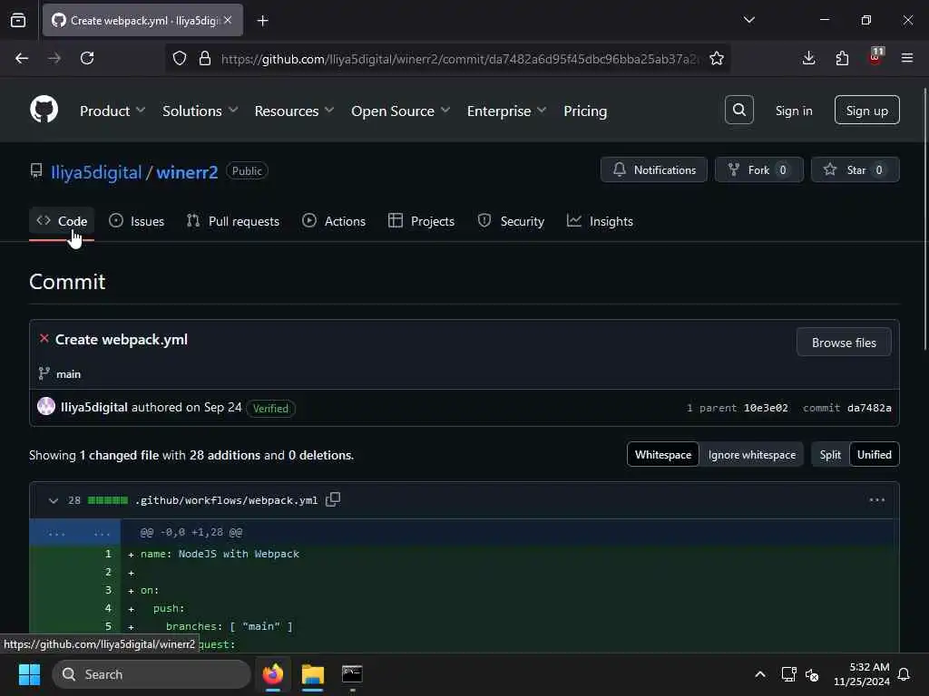Expand the hidden diff lines above the hunk
Image resolution: width=929 pixels, height=696 pixels.
[75, 532]
